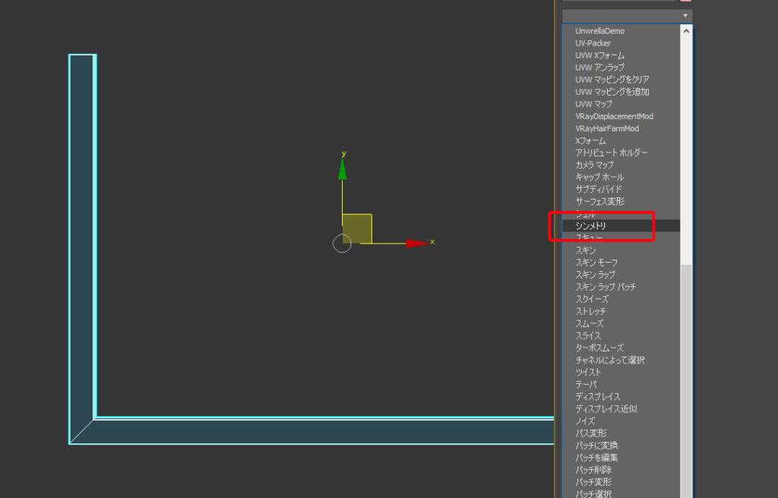
Task: Select UnwrellaDemo at top of list
Action: click(x=599, y=31)
